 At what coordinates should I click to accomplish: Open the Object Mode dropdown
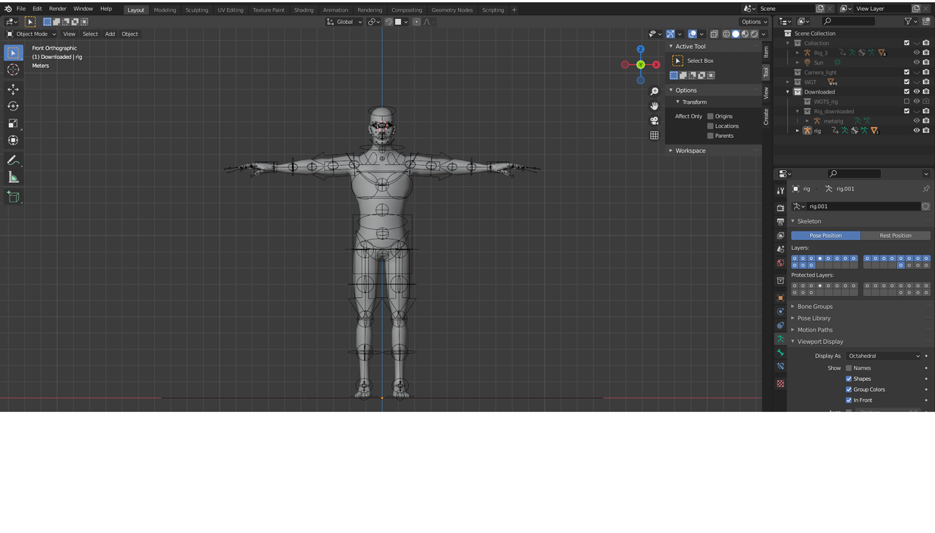coord(31,34)
